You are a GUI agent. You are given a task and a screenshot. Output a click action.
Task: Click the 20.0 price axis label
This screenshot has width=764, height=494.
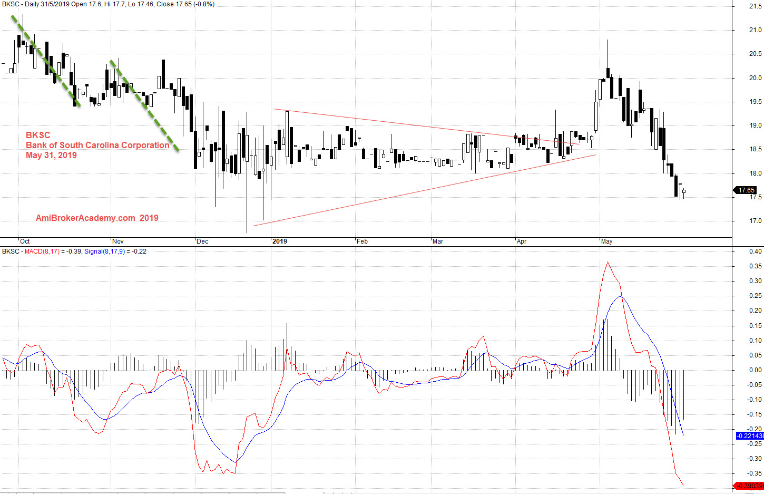pyautogui.click(x=755, y=78)
